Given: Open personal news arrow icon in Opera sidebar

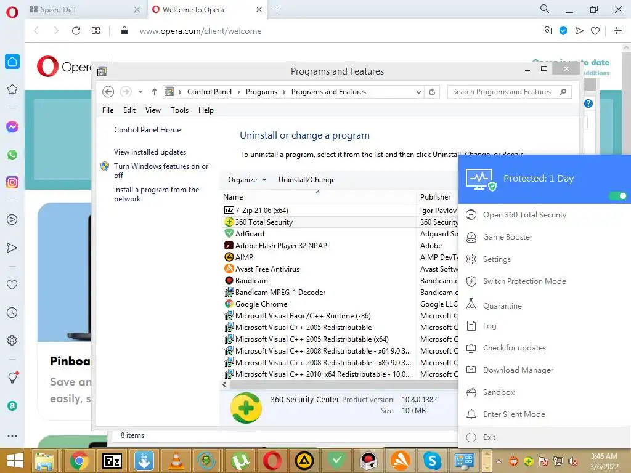Looking at the screenshot, I should click(12, 248).
